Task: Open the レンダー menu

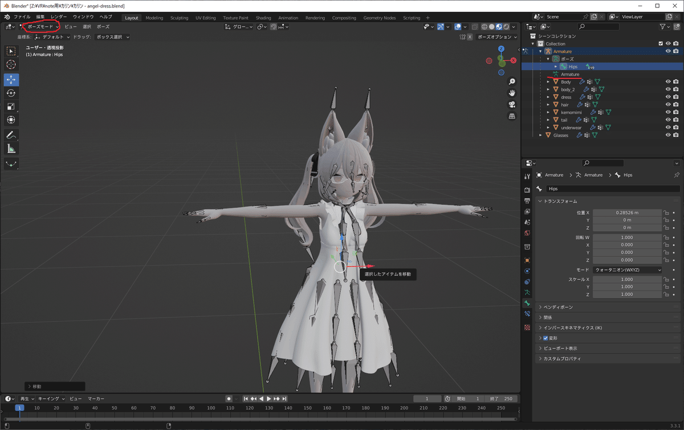Action: [59, 18]
